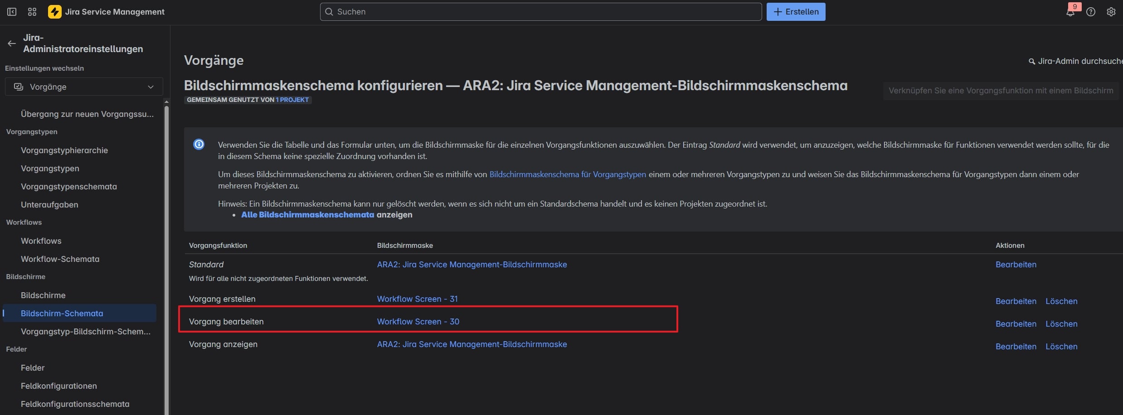Image resolution: width=1123 pixels, height=415 pixels.
Task: Open Vorgangstyp-Bildschirm-Schemata item
Action: pos(85,332)
